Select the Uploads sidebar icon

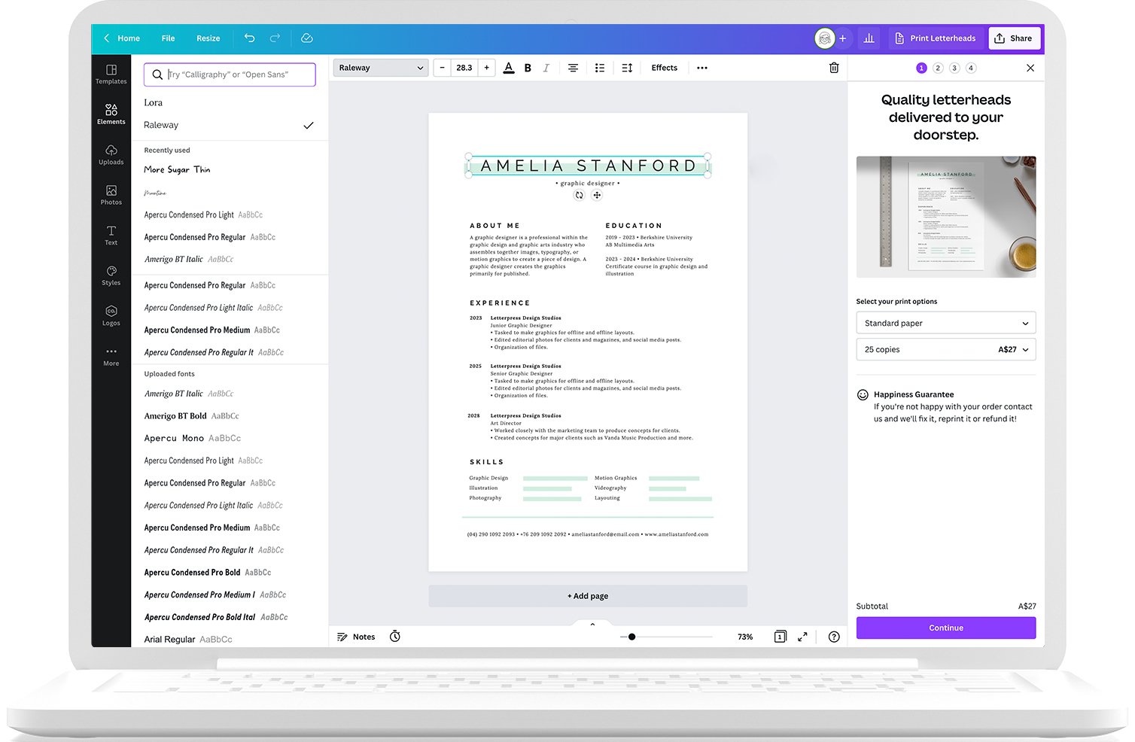111,155
